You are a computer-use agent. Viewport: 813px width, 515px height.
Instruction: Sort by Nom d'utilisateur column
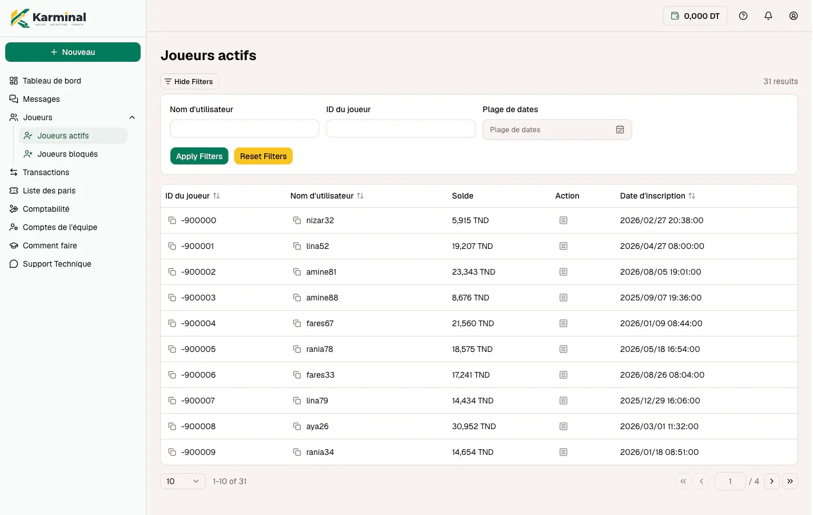pos(360,196)
